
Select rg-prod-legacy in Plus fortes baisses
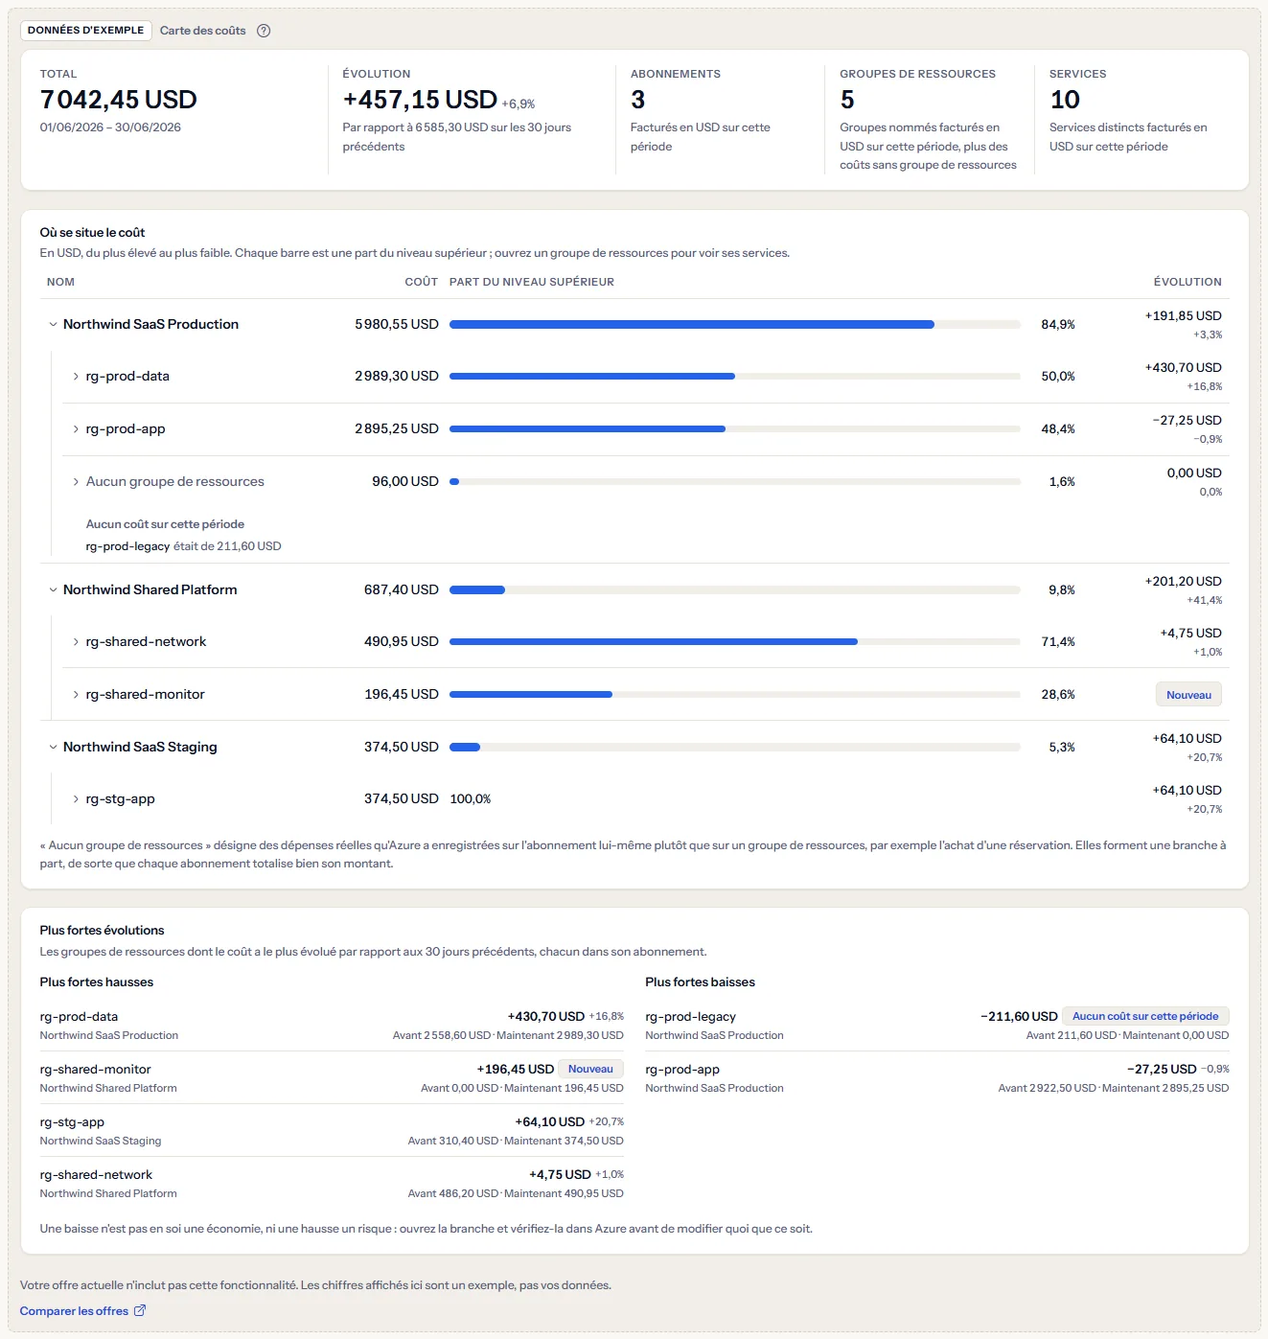tap(690, 1016)
